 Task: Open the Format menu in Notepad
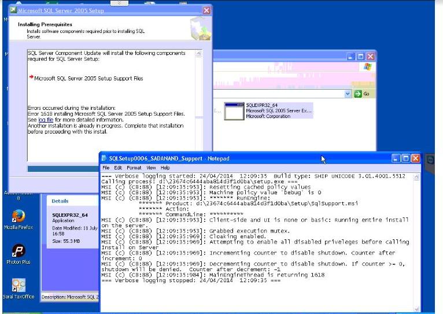pyautogui.click(x=134, y=168)
